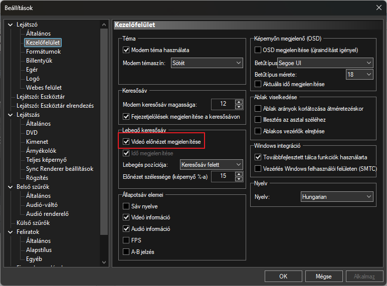Screen dimensions: 387x286
Task: Increase Modern keresősáv magassága with up arrow
Action: point(239,102)
